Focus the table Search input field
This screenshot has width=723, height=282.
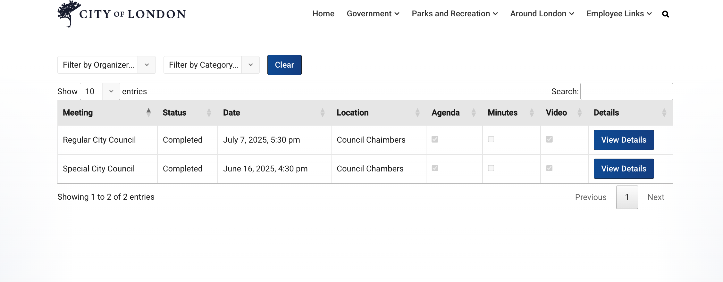(626, 91)
